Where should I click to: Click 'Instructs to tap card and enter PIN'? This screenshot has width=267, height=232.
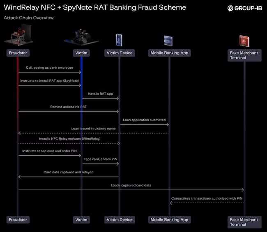pos(49,151)
